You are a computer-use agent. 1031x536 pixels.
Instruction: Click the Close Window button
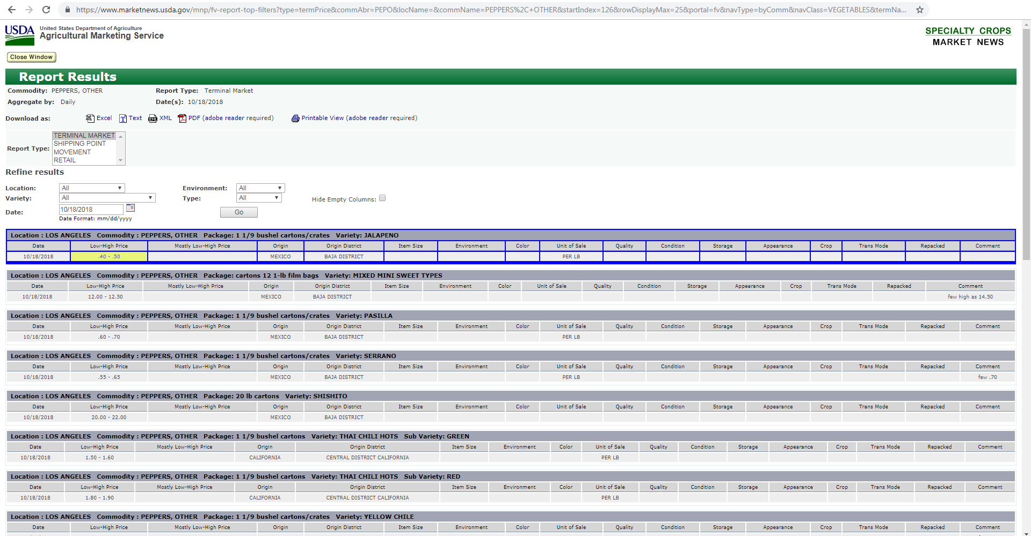tap(31, 57)
